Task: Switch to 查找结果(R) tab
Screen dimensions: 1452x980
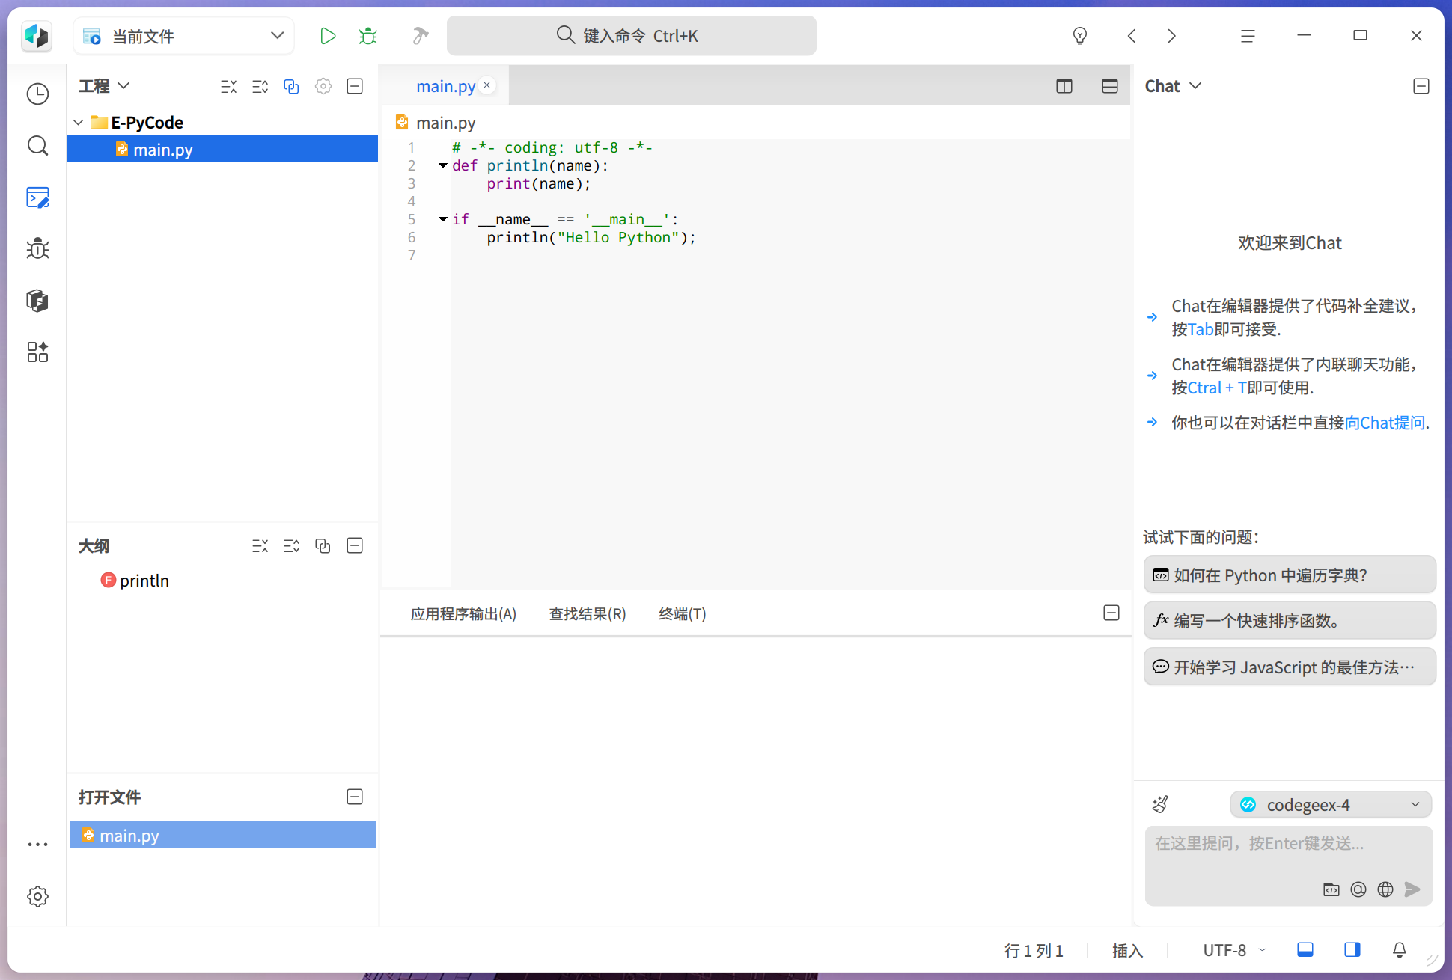Action: [588, 614]
